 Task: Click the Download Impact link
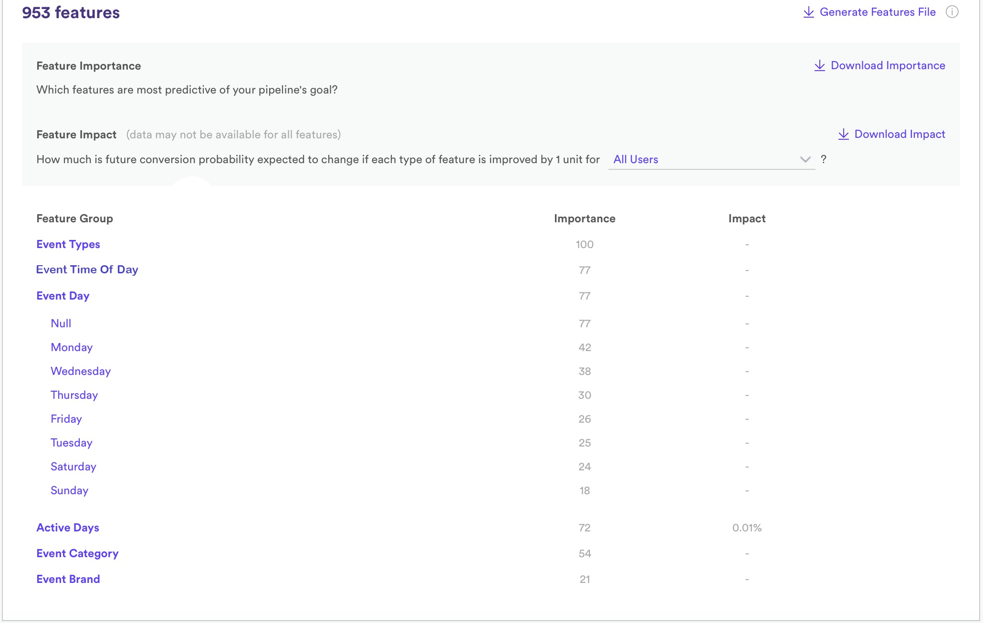[899, 134]
